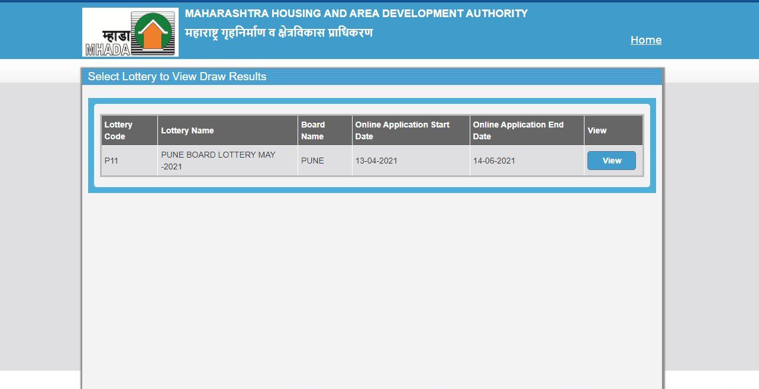Select the P11 lottery code cell
This screenshot has width=759, height=389.
coord(112,161)
